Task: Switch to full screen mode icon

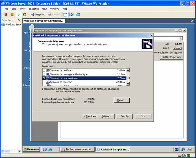Action: click(71, 14)
